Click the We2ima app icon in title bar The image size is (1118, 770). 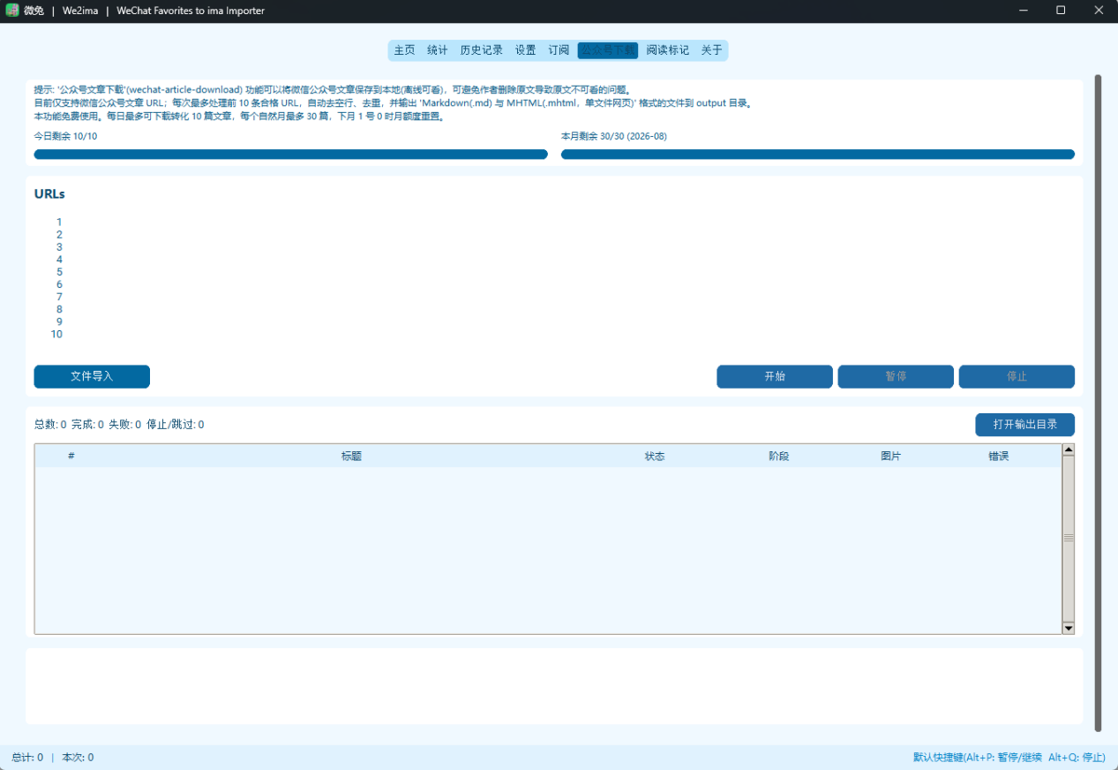coord(12,11)
